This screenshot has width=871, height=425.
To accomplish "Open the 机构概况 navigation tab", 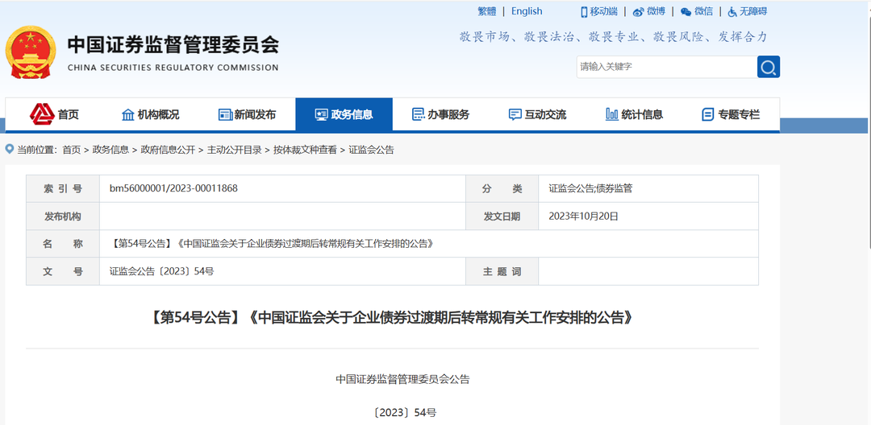I will pos(151,114).
